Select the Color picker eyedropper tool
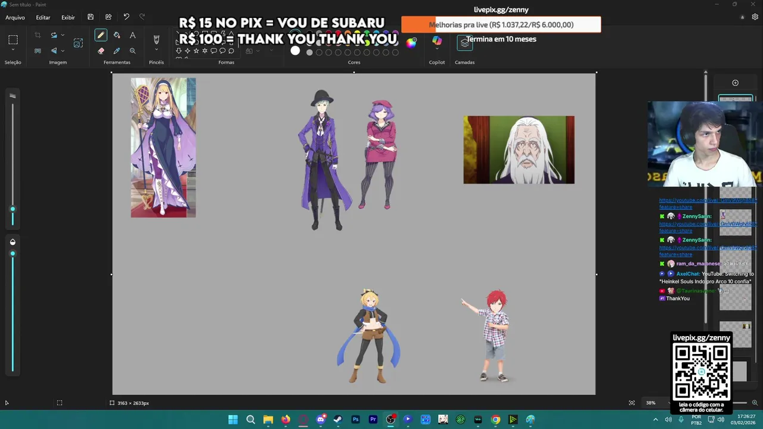763x429 pixels. [117, 51]
